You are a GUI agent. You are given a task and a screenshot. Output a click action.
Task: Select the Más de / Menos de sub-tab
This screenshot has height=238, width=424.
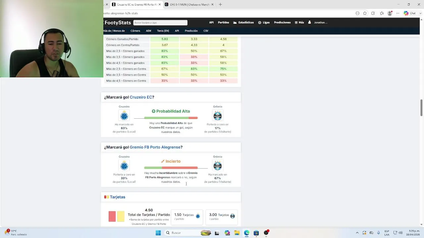point(114,31)
